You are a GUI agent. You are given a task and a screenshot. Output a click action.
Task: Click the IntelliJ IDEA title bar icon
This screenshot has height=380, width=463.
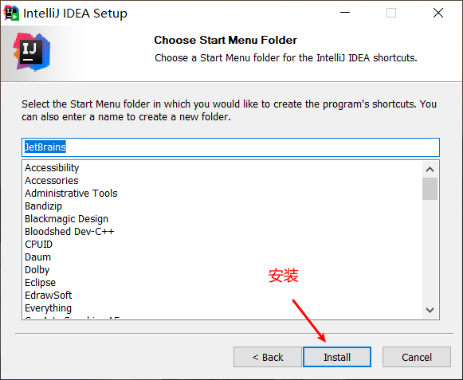(11, 13)
